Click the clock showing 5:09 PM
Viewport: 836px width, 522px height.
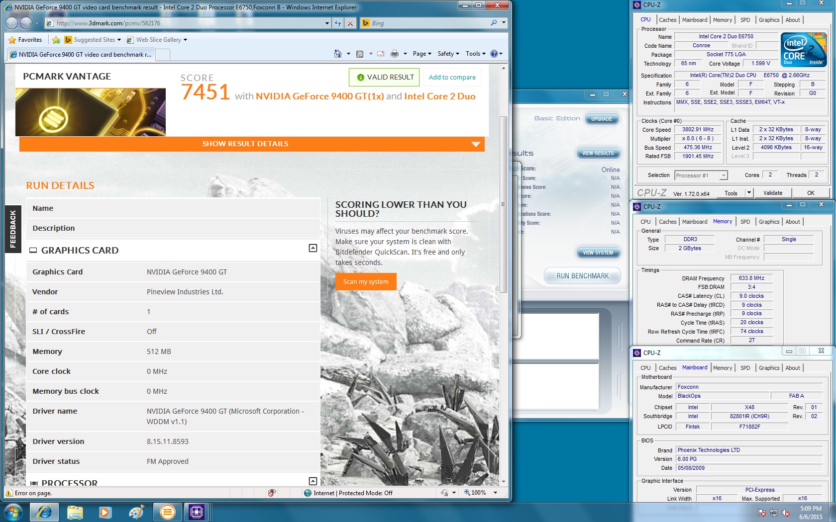(x=811, y=509)
